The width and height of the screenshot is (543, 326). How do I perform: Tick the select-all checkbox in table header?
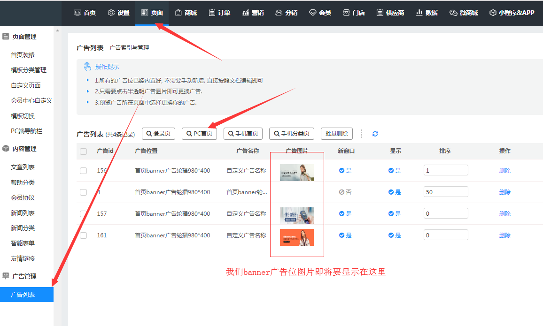[x=83, y=151]
